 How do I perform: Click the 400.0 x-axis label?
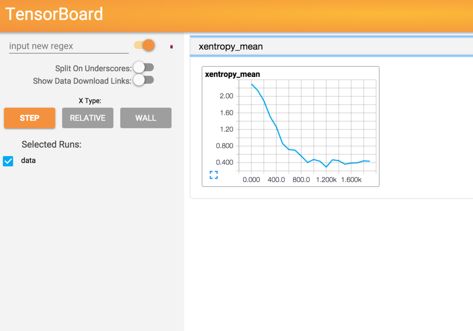276,180
